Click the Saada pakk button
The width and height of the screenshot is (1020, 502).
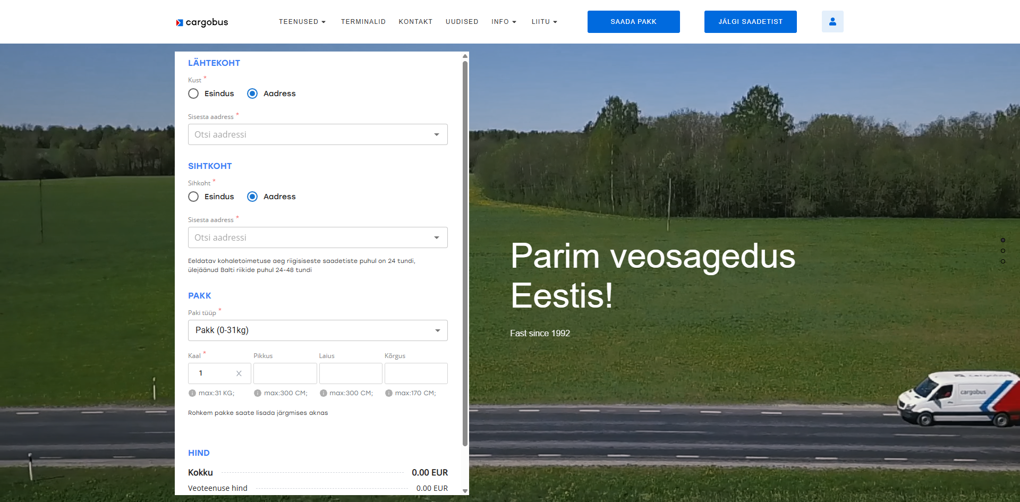pos(633,22)
